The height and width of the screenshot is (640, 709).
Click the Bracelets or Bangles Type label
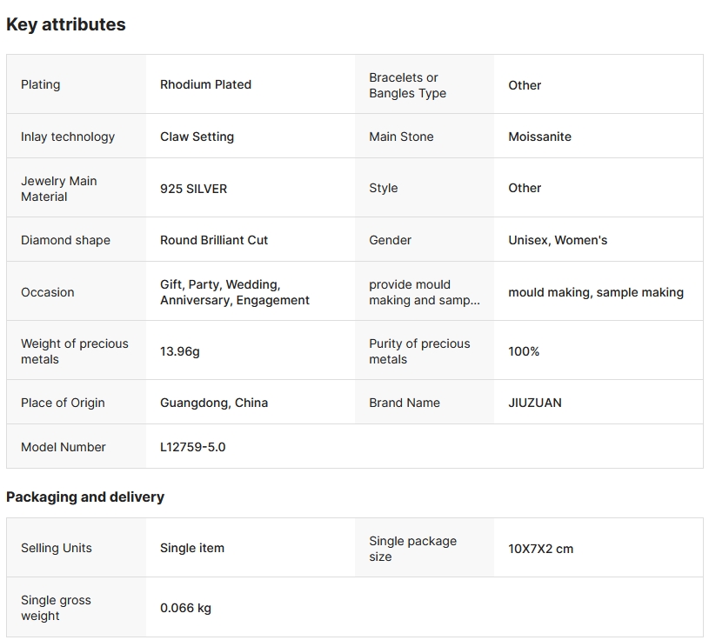(x=407, y=85)
